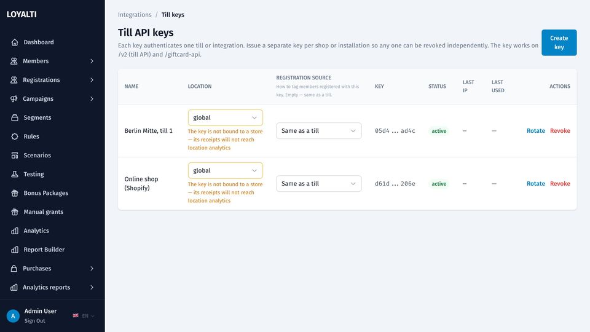Click the Till keys breadcrumb text
Screen dimensions: 590x332
coord(173,15)
